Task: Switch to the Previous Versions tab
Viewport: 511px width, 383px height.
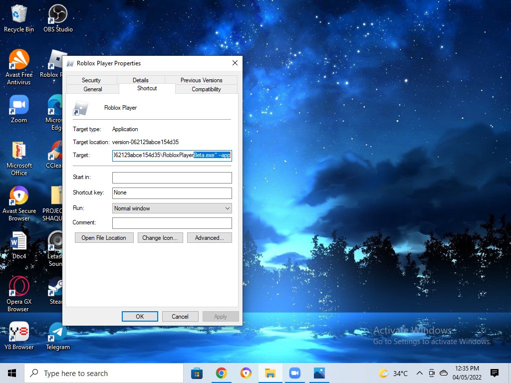Action: pyautogui.click(x=202, y=80)
